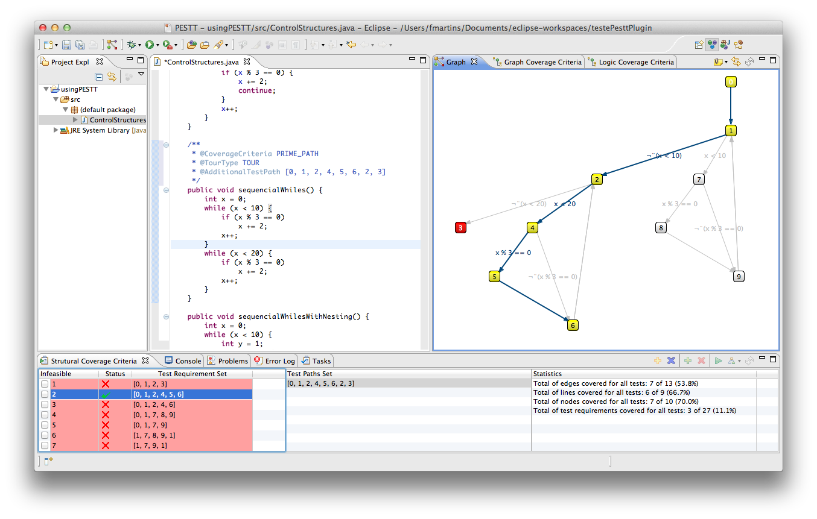Tick Infeasible checkbox for requirement 6
Image resolution: width=817 pixels, height=519 pixels.
point(45,435)
